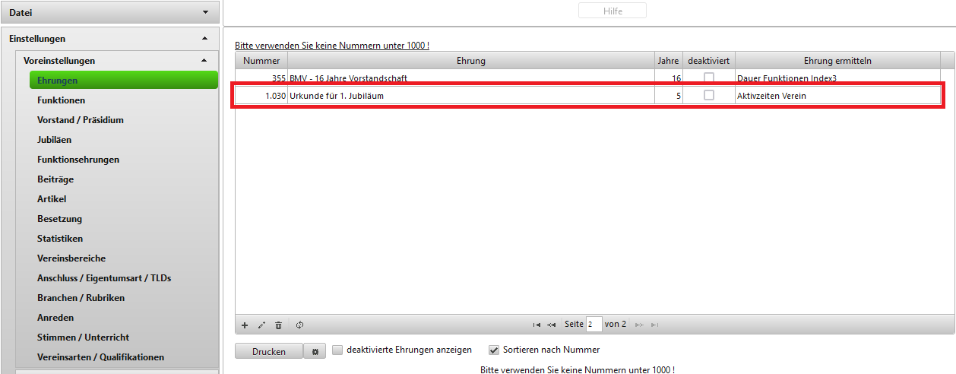Go to the next page arrow
The image size is (956, 374).
click(x=640, y=325)
